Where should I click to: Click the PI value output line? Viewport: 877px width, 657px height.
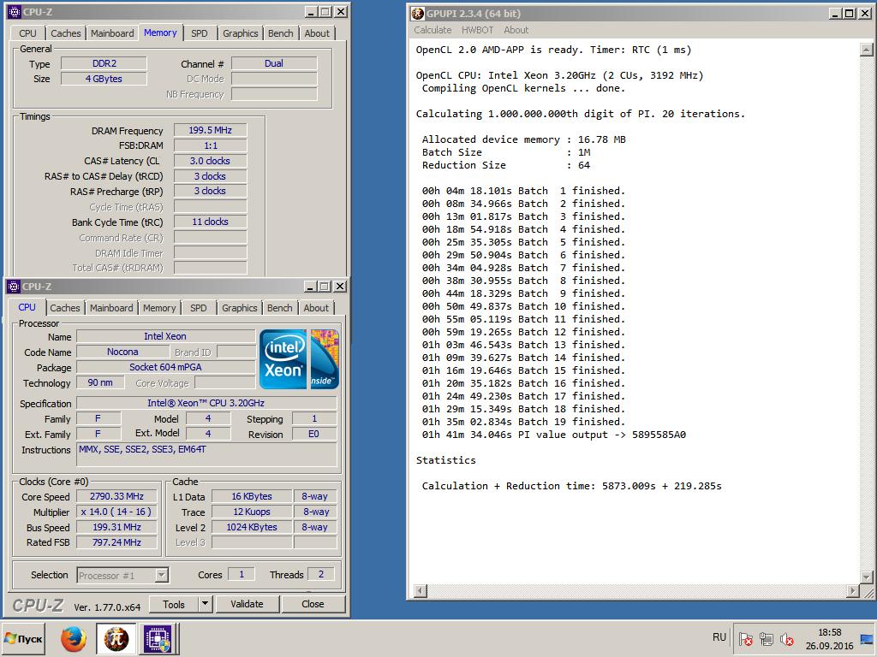554,435
